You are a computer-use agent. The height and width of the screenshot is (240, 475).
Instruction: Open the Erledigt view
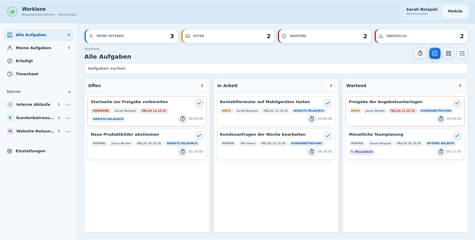(x=39, y=61)
